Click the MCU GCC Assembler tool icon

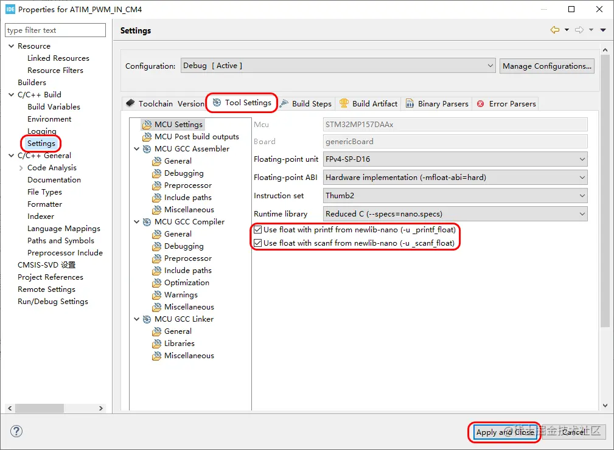(147, 149)
